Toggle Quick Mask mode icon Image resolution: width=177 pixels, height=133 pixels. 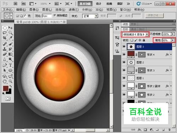[x=8, y=99]
